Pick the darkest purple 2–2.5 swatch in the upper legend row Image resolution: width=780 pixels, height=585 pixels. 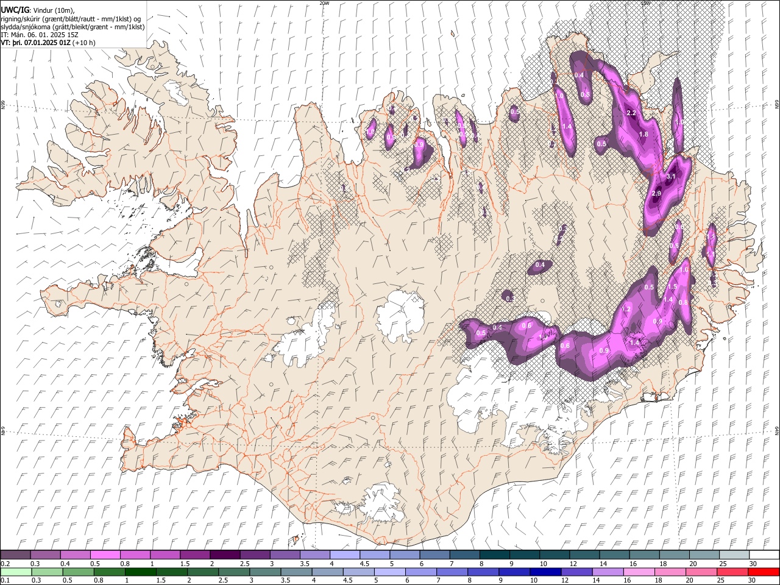(x=225, y=555)
